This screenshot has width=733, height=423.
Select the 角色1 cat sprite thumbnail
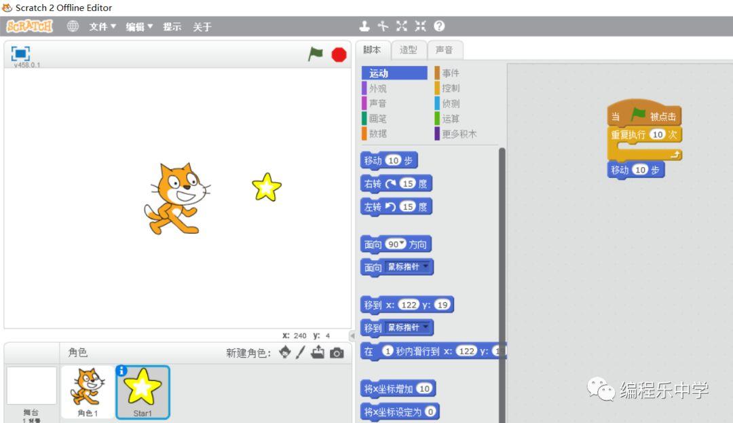88,392
